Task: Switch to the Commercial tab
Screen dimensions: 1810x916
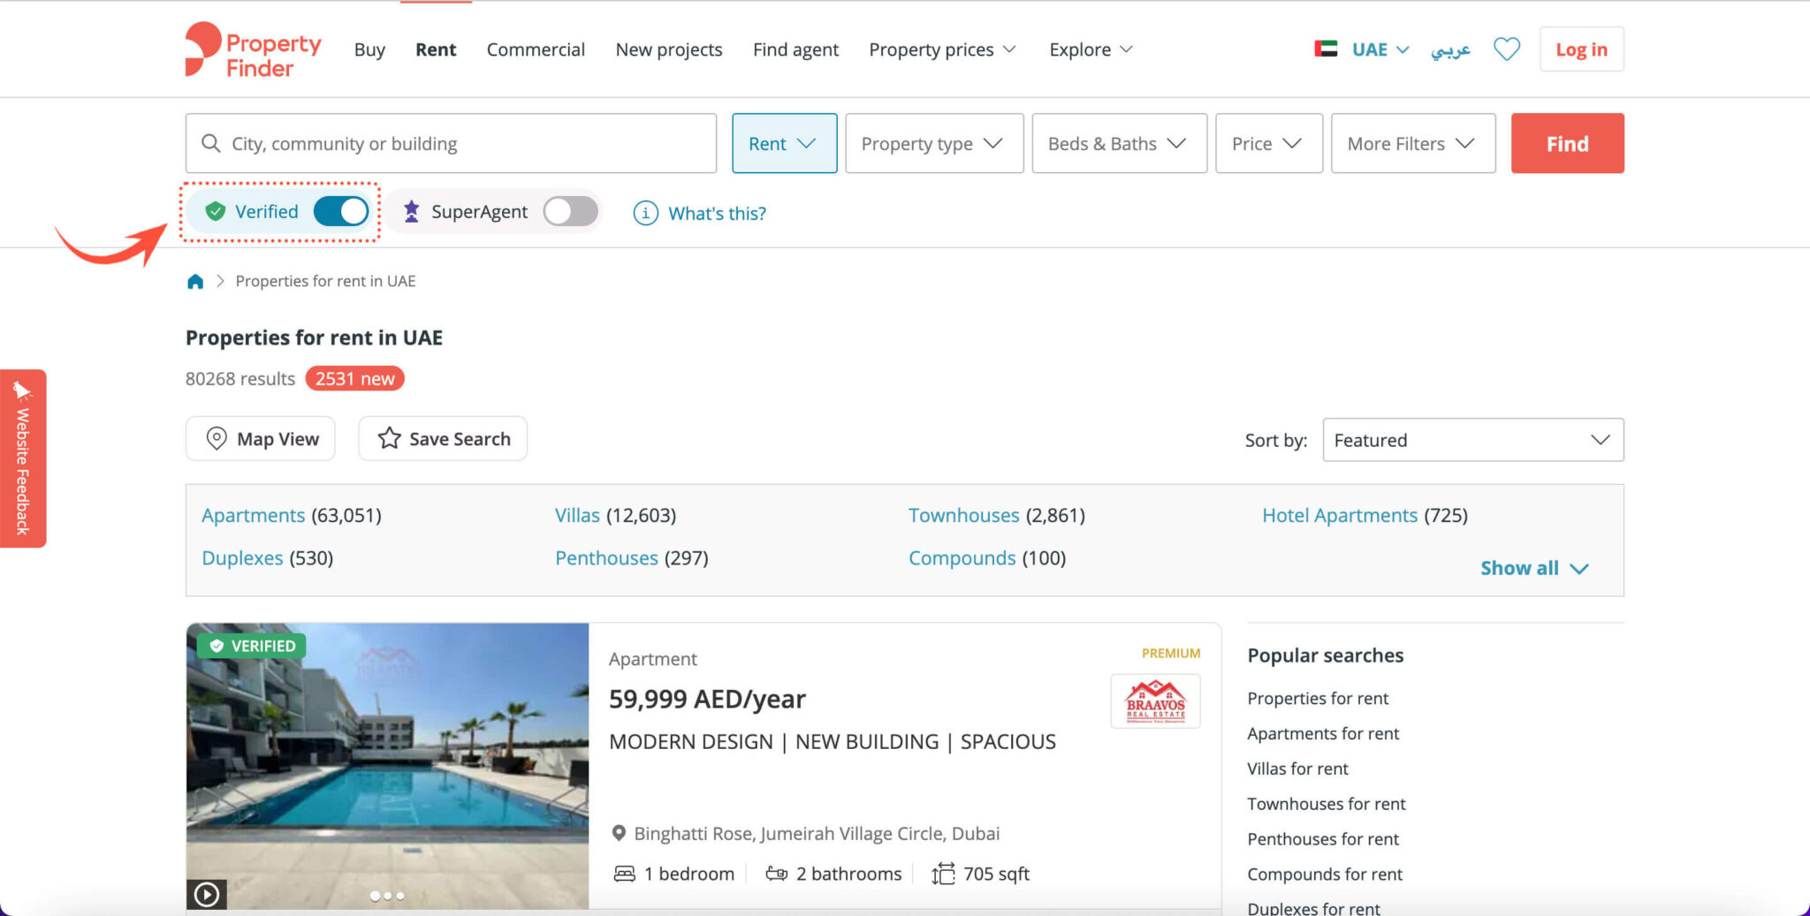Action: click(535, 49)
